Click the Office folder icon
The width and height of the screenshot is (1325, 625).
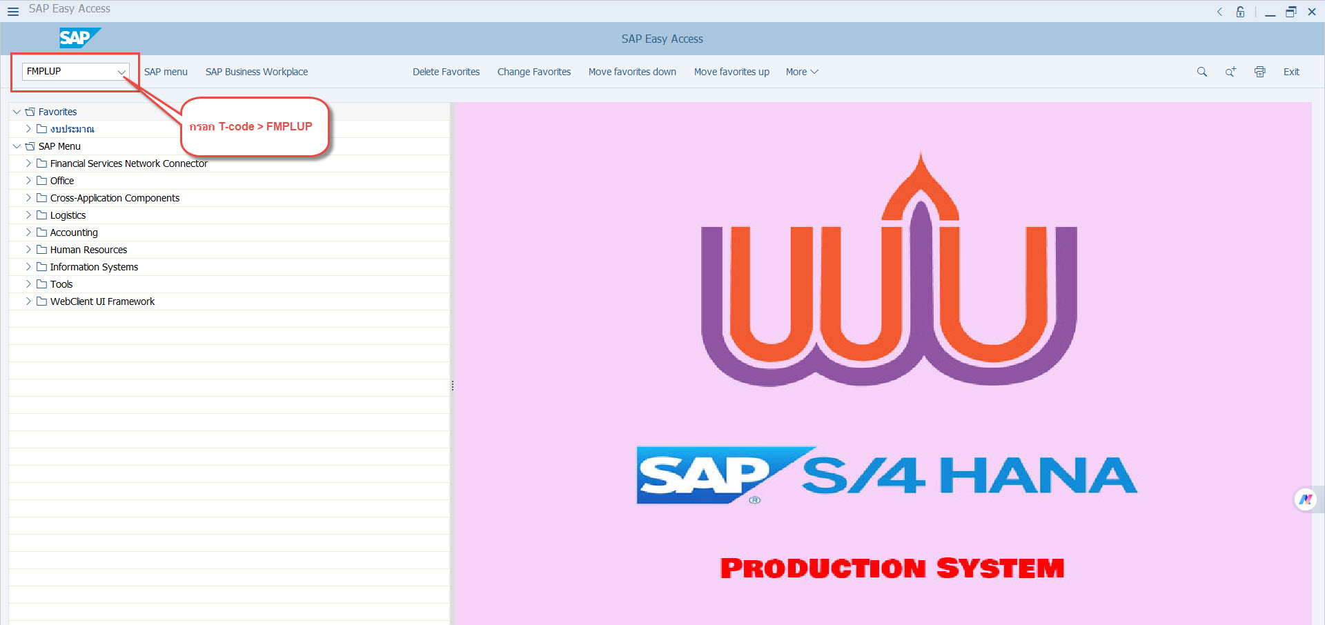coord(41,181)
